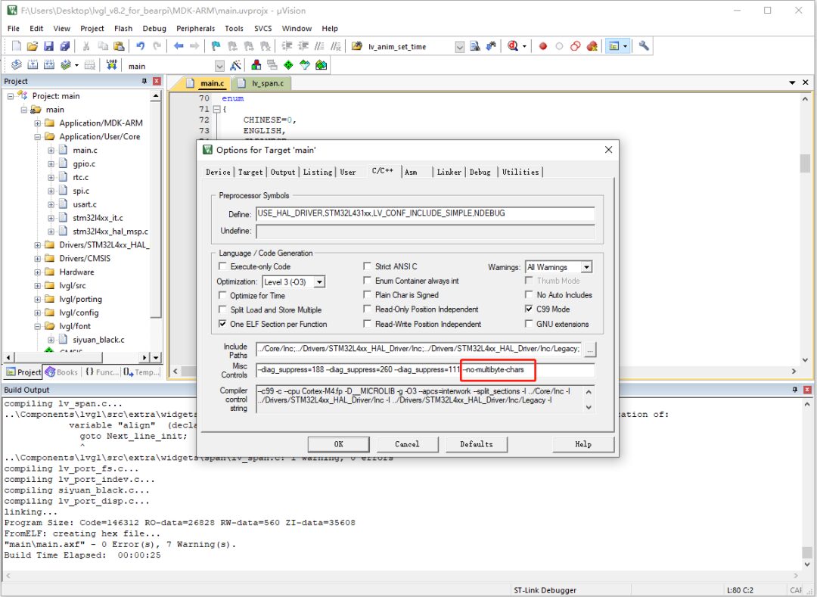Check Split Load and Store Multiple
Screen dimensions: 817x597
click(223, 309)
